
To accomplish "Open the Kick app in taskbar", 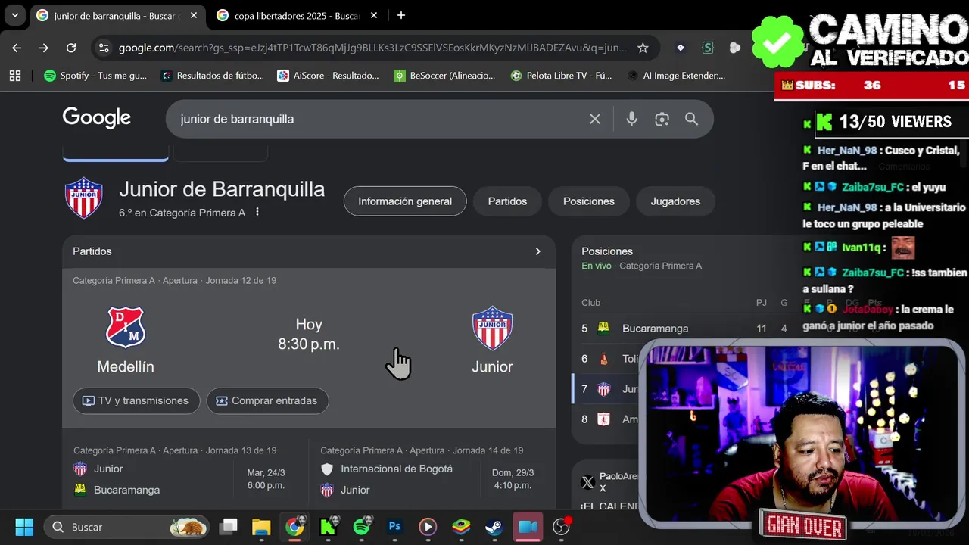I will tap(328, 527).
